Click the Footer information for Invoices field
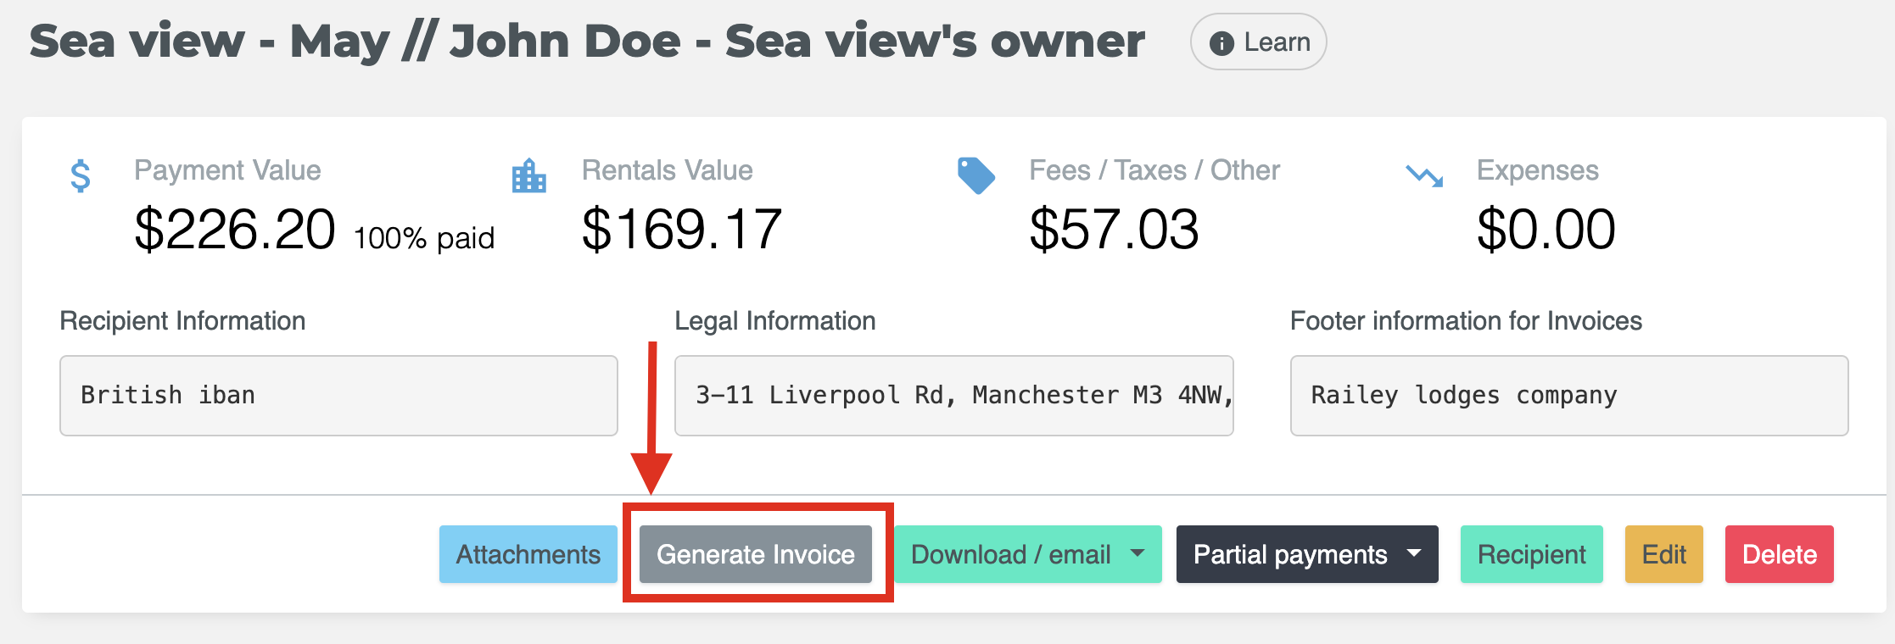Viewport: 1895px width, 644px height. click(1568, 396)
